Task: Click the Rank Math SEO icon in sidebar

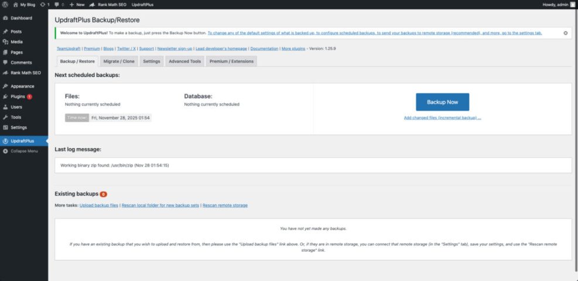Action: click(x=5, y=73)
